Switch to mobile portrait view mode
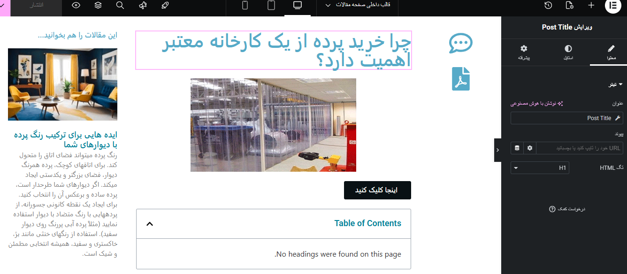 pos(245,6)
